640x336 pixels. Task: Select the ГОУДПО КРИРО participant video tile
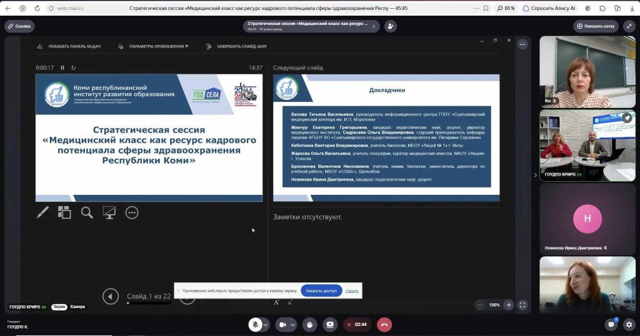click(587, 146)
